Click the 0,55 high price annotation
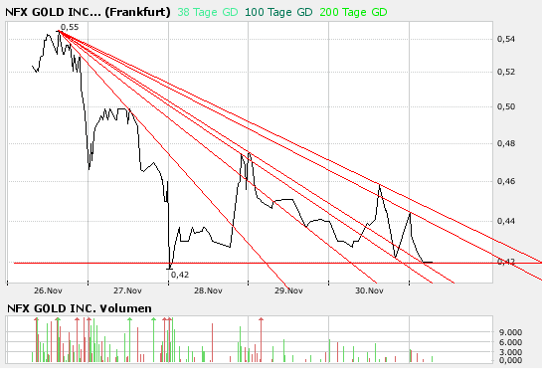The height and width of the screenshot is (382, 542). tap(70, 27)
